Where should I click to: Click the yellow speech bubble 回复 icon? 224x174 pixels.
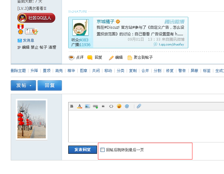(90, 57)
